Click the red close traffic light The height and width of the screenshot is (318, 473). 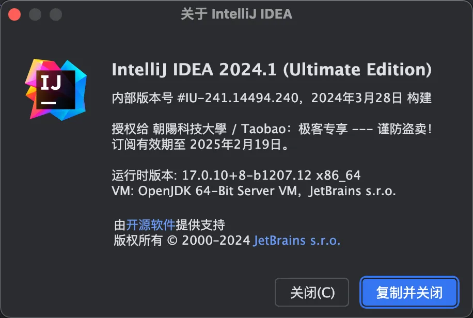click(x=14, y=14)
